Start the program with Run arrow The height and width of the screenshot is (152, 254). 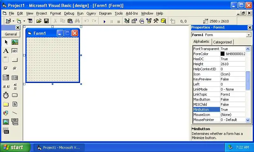tap(104, 21)
